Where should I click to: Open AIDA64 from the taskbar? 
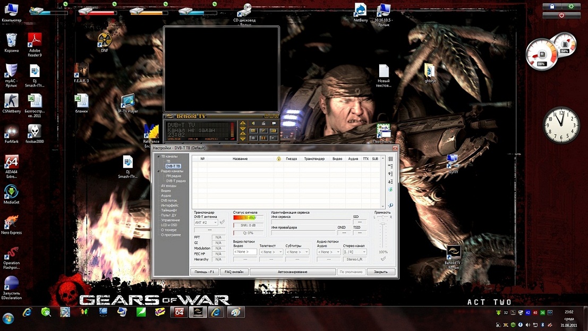(x=179, y=312)
